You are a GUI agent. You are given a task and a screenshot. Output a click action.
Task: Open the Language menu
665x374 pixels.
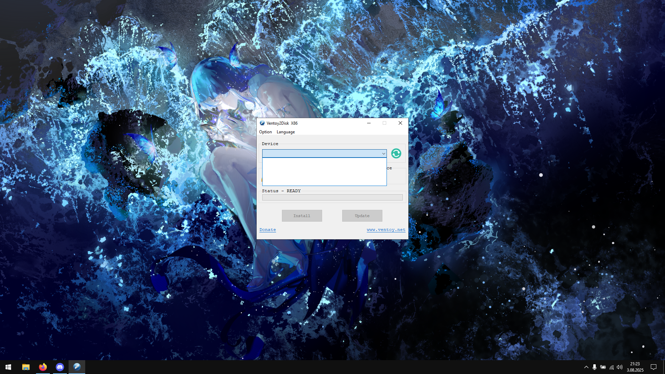(x=286, y=132)
